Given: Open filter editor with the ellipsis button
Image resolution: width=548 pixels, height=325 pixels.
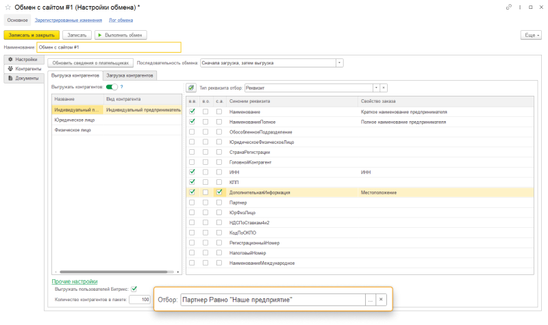Looking at the screenshot, I should (x=370, y=300).
